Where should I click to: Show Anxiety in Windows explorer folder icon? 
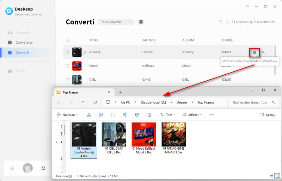[x=254, y=52]
